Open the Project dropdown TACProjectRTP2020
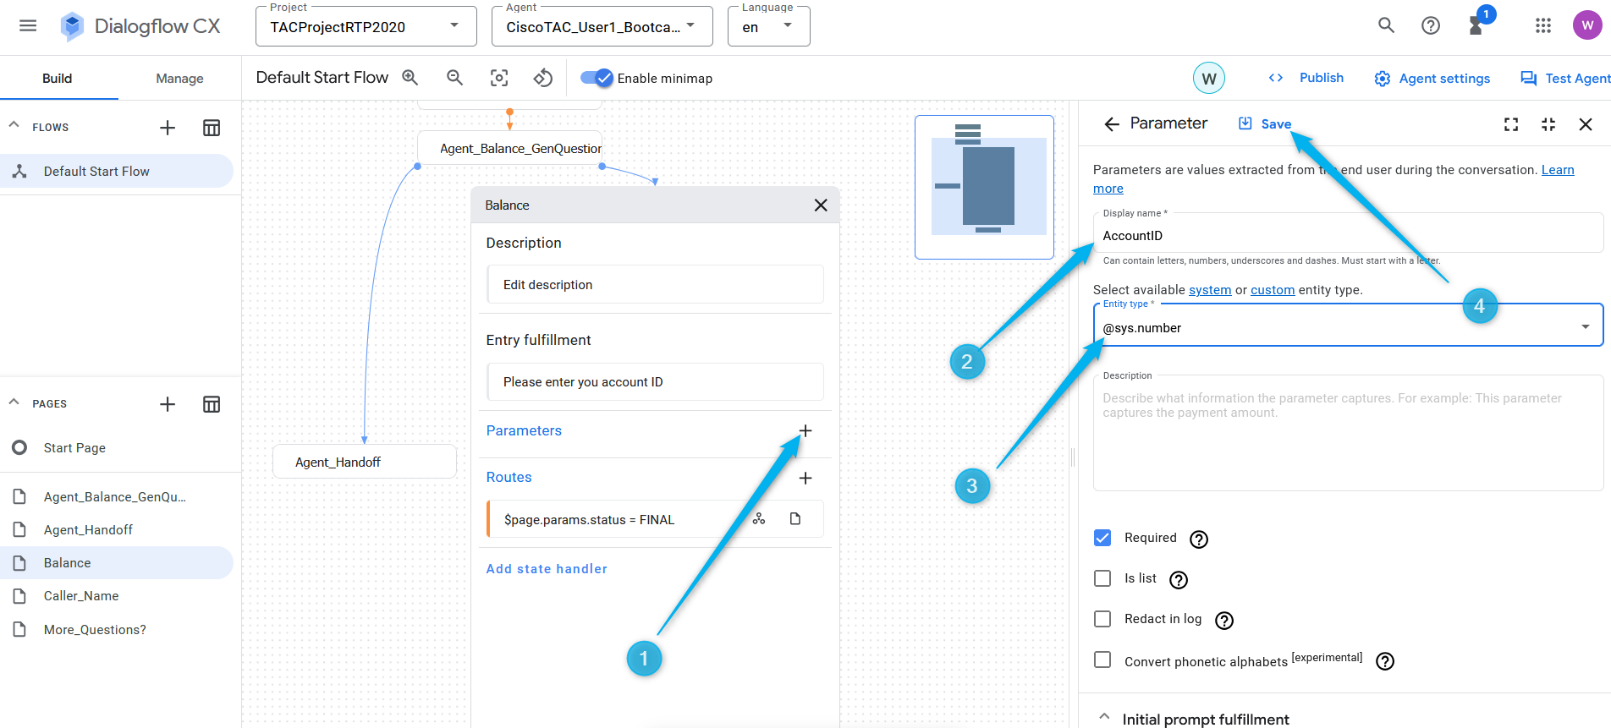Image resolution: width=1611 pixels, height=728 pixels. [366, 26]
